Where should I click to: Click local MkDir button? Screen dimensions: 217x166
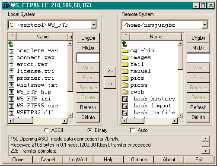[x=88, y=48]
